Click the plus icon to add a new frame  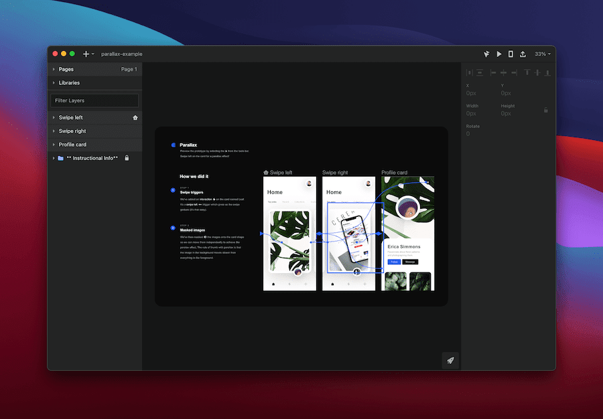pos(86,54)
